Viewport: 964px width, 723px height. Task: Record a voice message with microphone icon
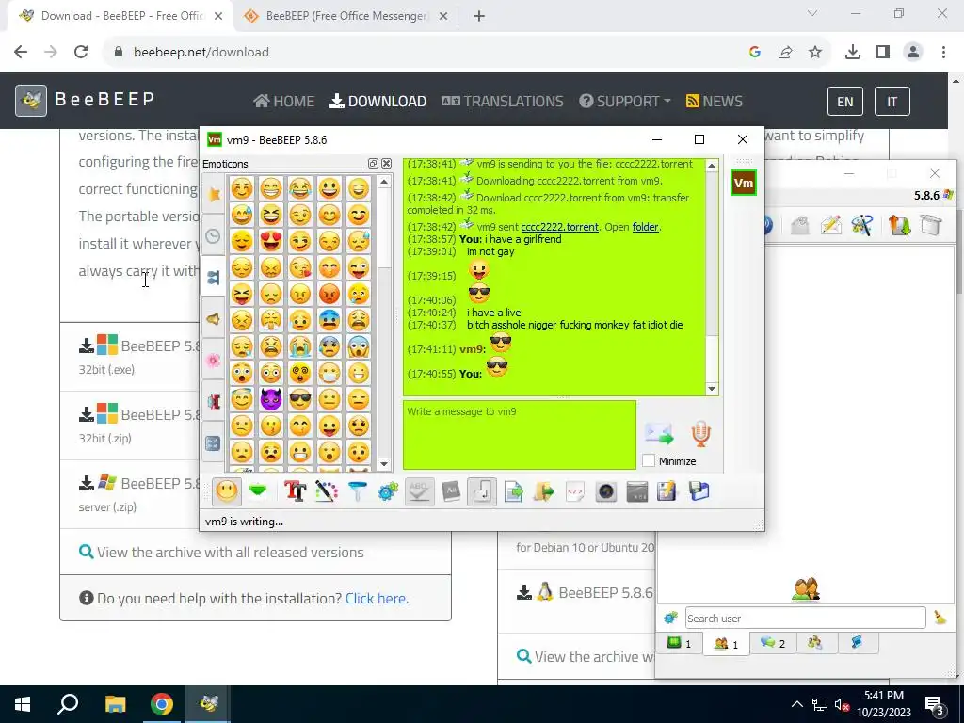click(x=700, y=433)
